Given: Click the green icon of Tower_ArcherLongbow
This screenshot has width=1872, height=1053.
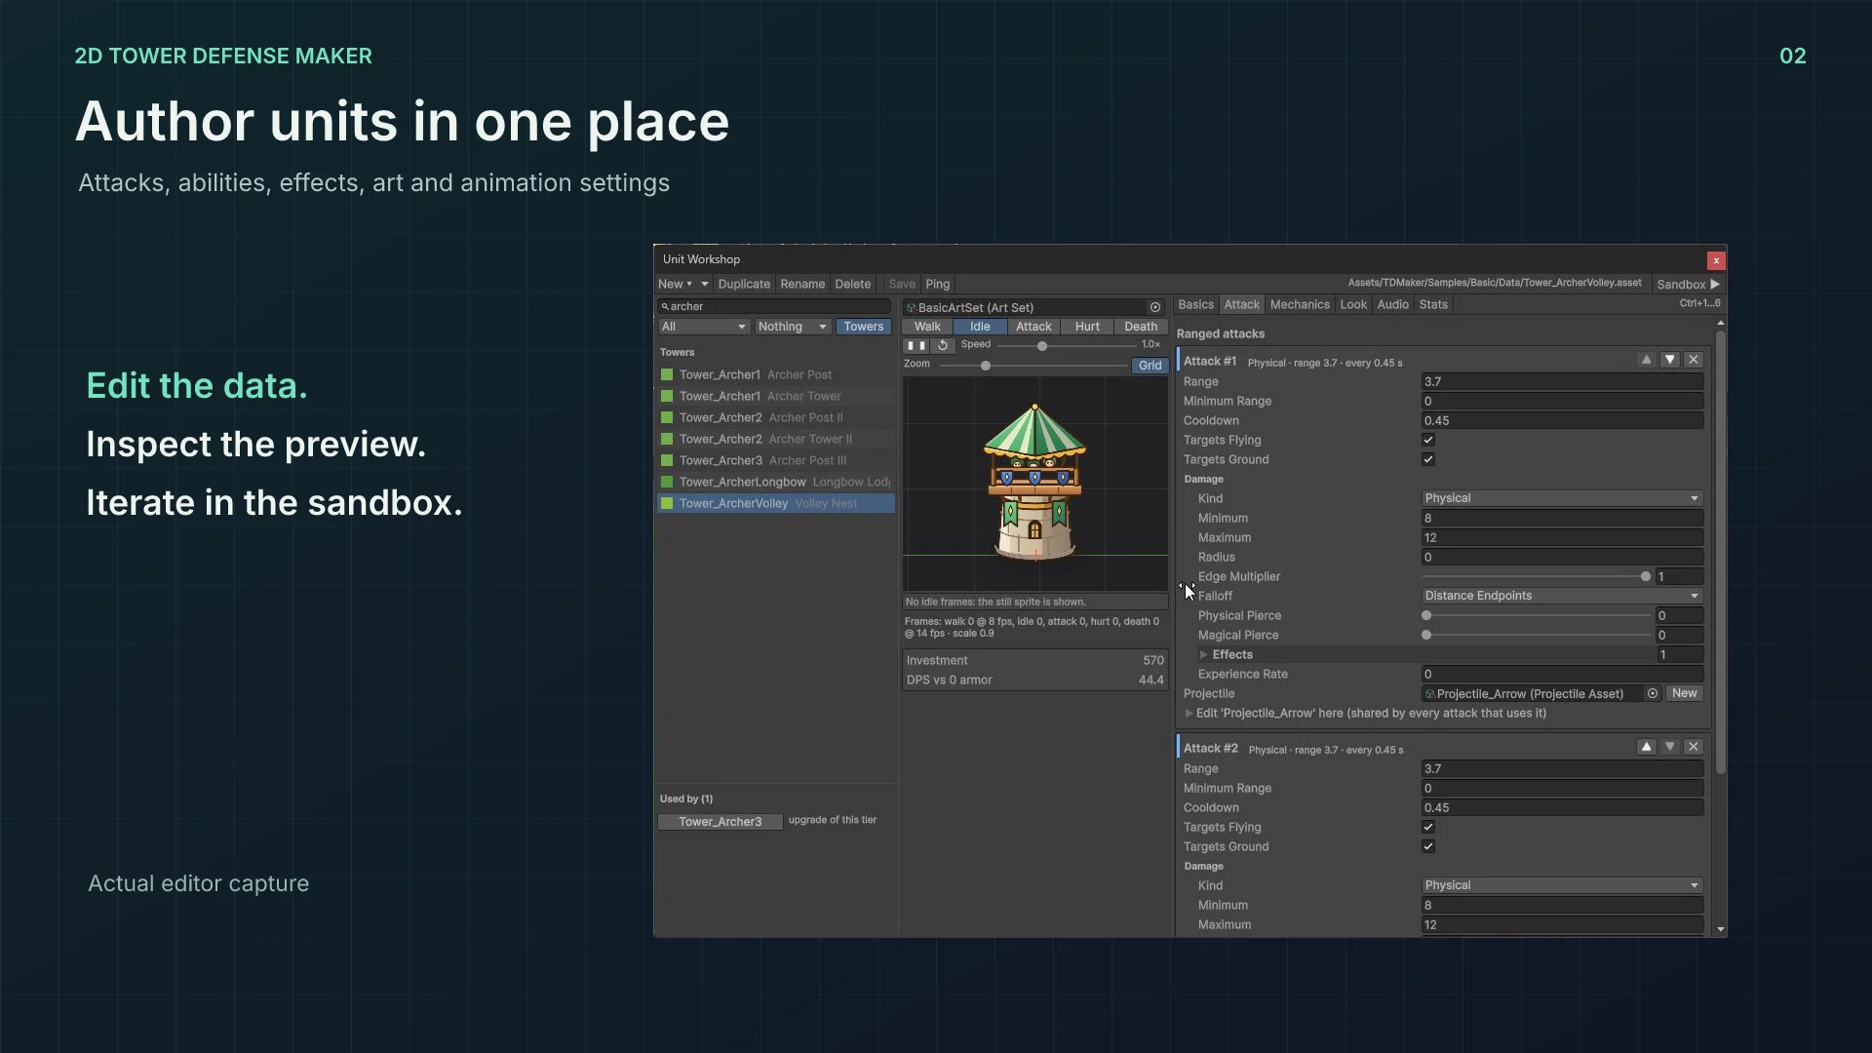Looking at the screenshot, I should 667,483.
